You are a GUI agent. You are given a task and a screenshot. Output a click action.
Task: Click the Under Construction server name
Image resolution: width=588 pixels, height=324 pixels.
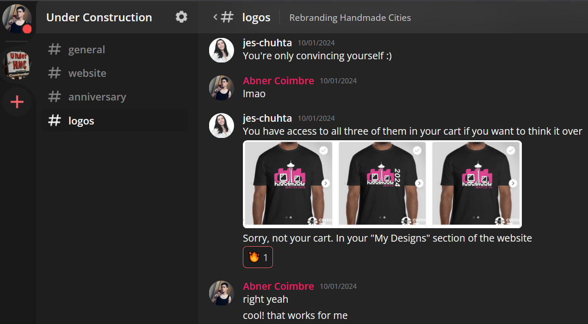99,18
